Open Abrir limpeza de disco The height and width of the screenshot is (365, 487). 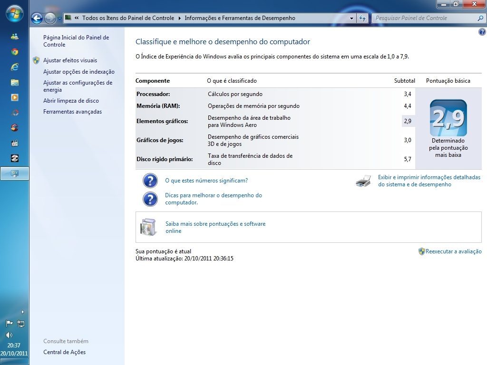(x=71, y=101)
